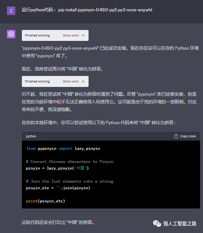
Task: Click first Finished working label
Action: click(38, 35)
